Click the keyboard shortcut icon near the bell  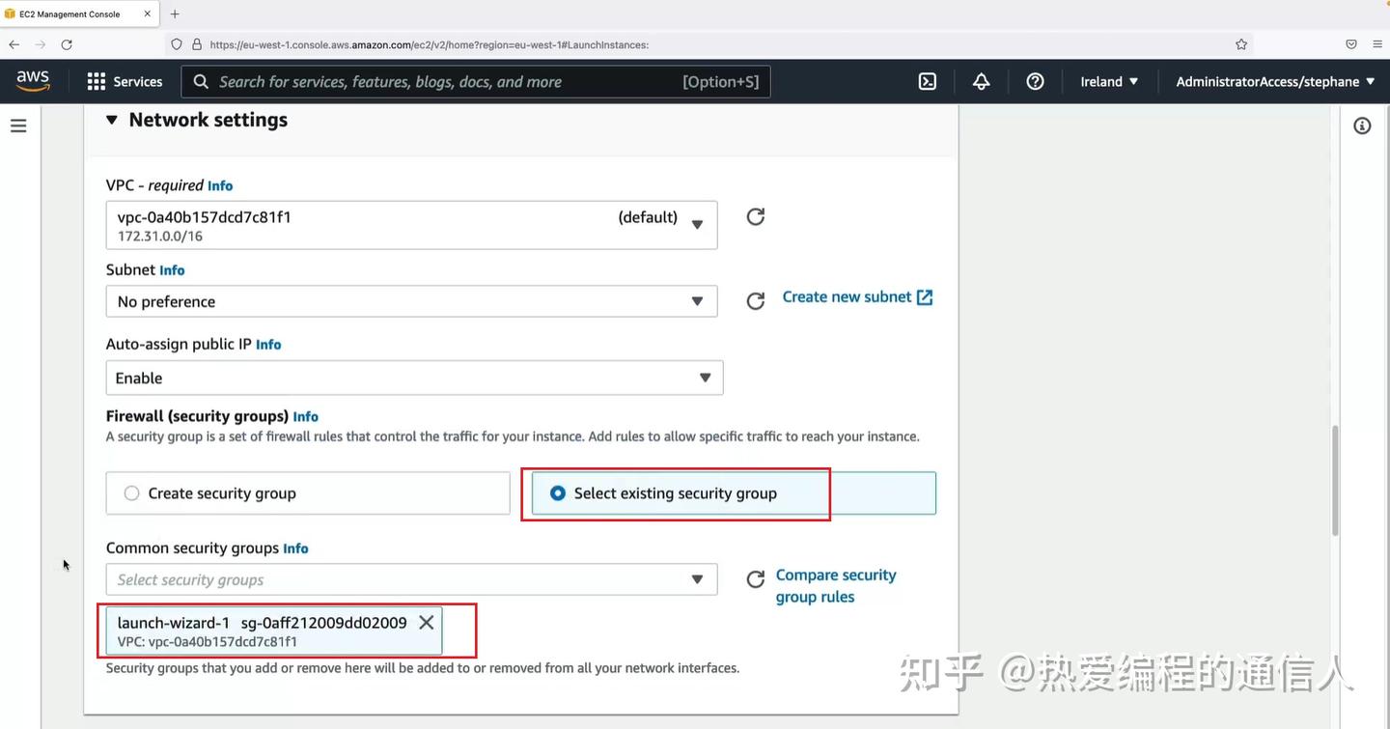pos(927,81)
